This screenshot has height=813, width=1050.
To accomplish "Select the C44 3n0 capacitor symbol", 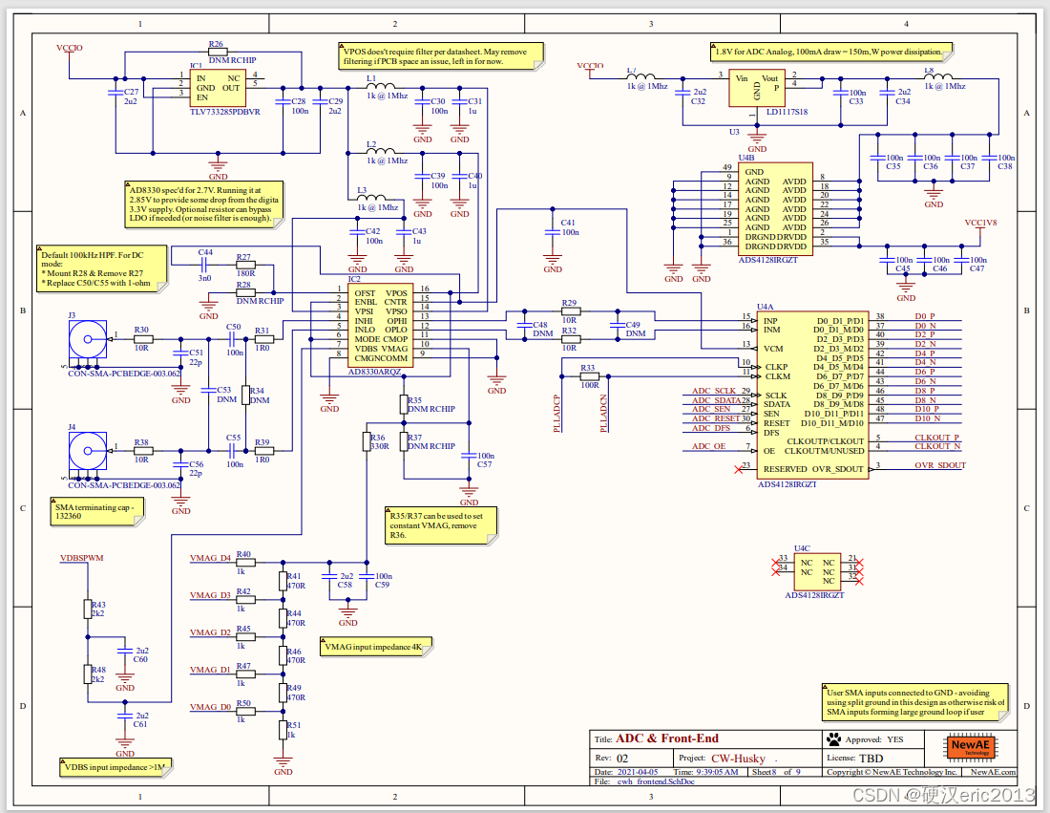I will point(205,265).
